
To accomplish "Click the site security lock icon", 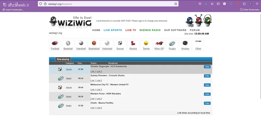I will (45, 4).
